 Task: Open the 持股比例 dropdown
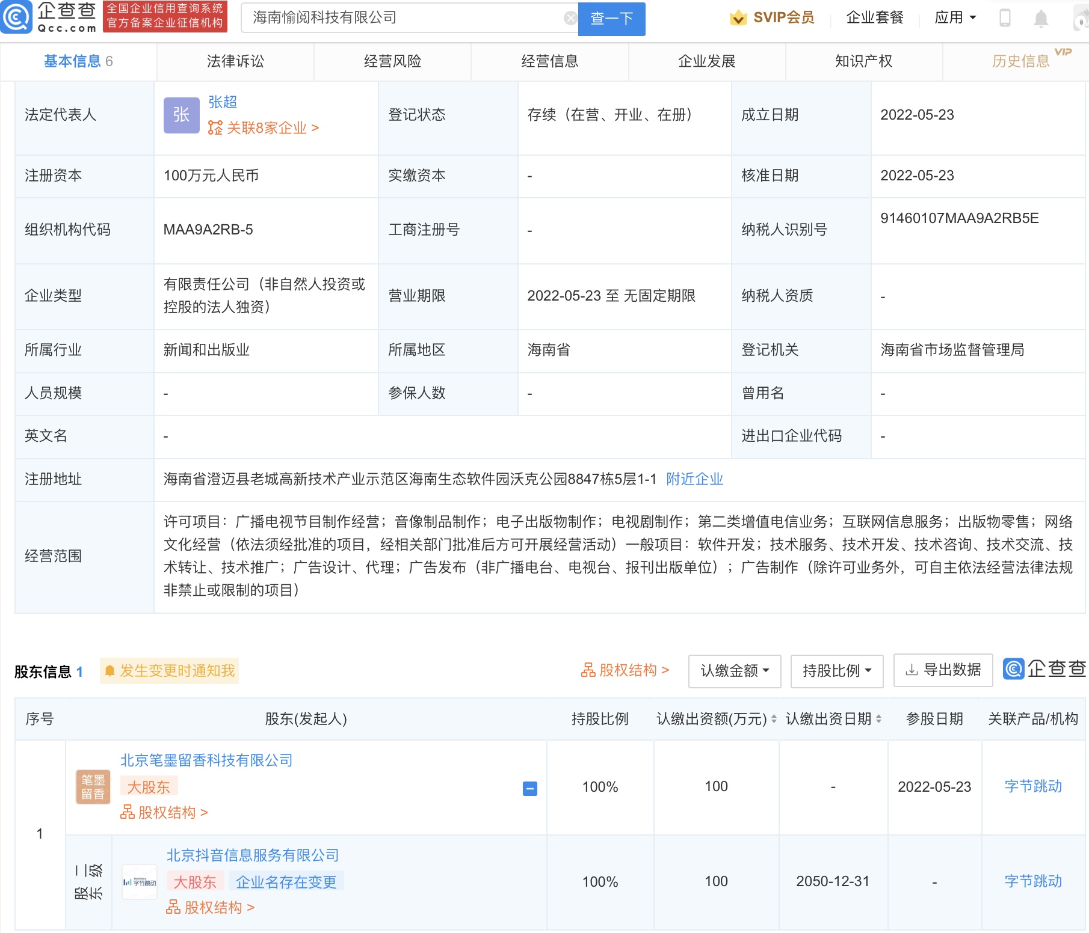(x=837, y=671)
